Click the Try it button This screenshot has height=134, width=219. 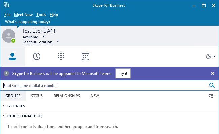[x=123, y=73]
